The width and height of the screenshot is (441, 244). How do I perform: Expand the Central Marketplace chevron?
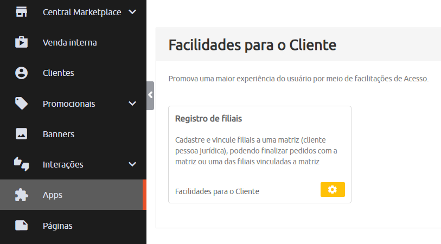pyautogui.click(x=132, y=12)
